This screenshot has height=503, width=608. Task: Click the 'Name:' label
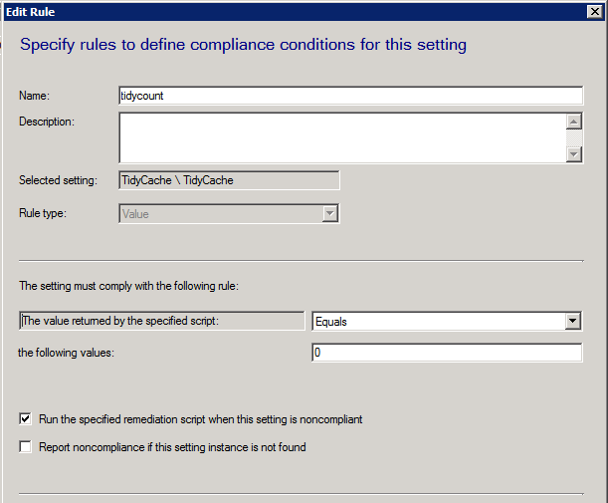(x=35, y=96)
